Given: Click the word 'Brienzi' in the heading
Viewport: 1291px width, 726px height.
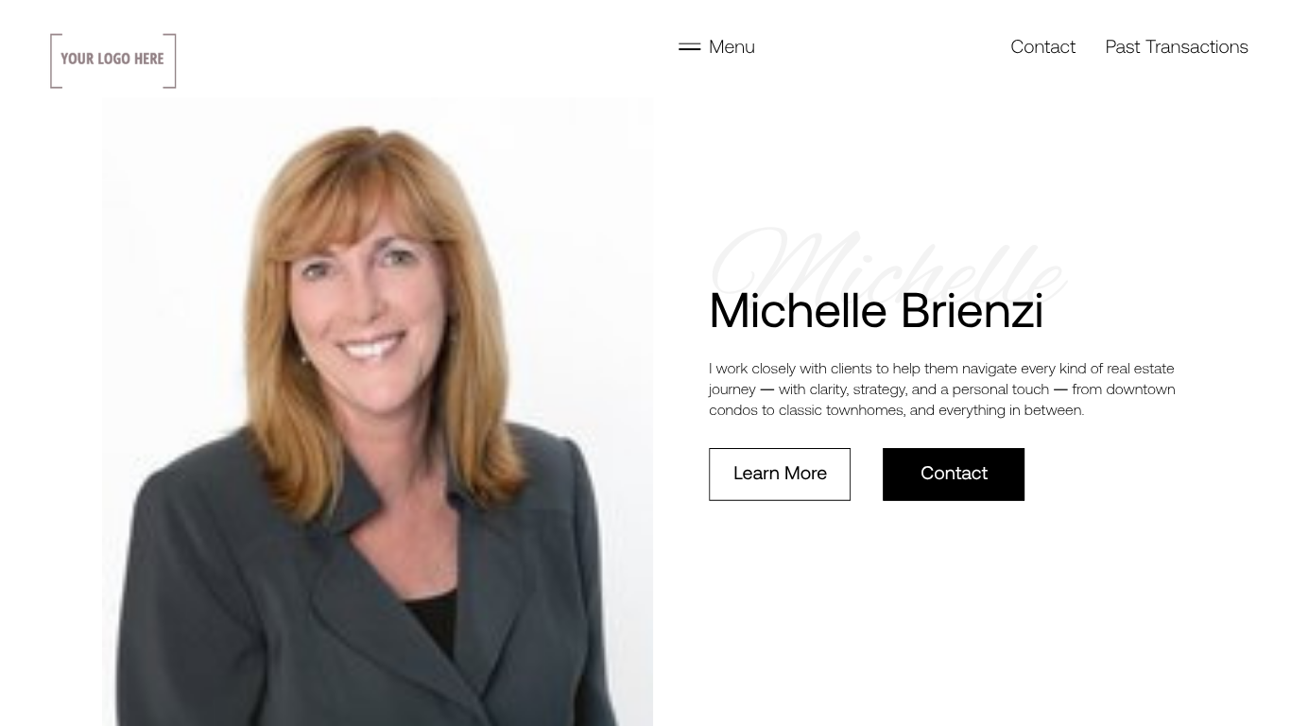Looking at the screenshot, I should [972, 311].
